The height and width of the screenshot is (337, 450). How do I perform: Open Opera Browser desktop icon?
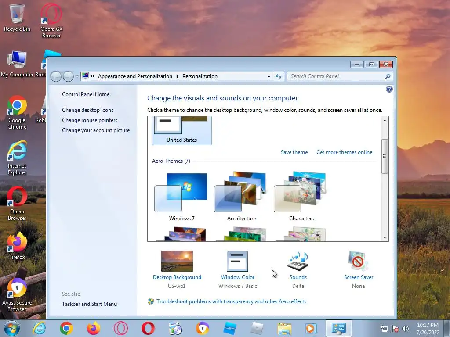coord(17,204)
